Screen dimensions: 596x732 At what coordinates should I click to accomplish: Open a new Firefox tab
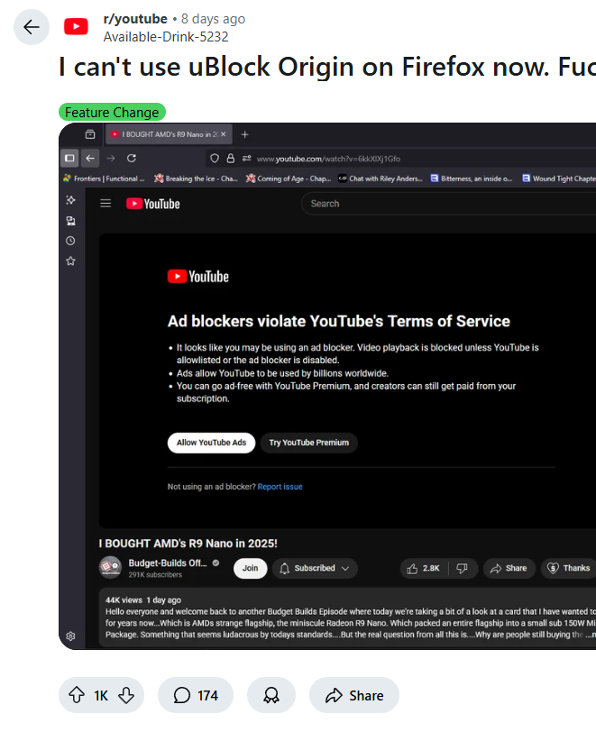tap(244, 134)
